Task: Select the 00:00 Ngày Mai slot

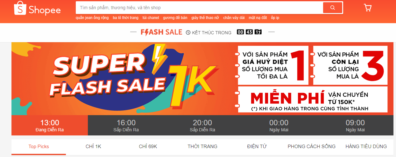Action: [279, 125]
